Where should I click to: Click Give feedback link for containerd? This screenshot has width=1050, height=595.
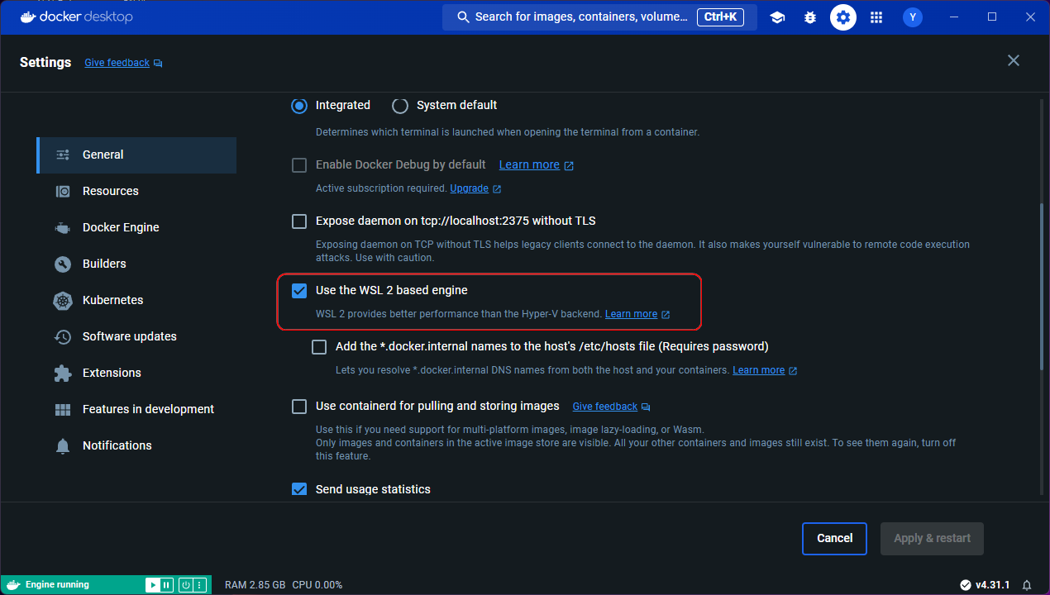[x=605, y=407]
